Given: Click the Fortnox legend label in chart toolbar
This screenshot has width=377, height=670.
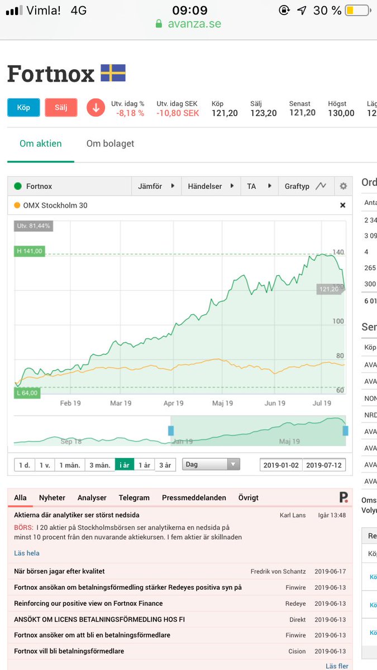Looking at the screenshot, I should pyautogui.click(x=39, y=186).
